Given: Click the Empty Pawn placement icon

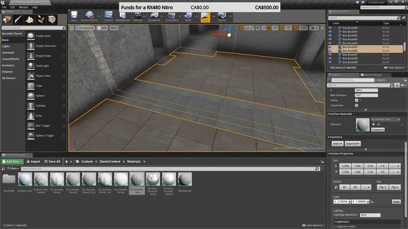Looking at the screenshot, I should coord(31,56).
